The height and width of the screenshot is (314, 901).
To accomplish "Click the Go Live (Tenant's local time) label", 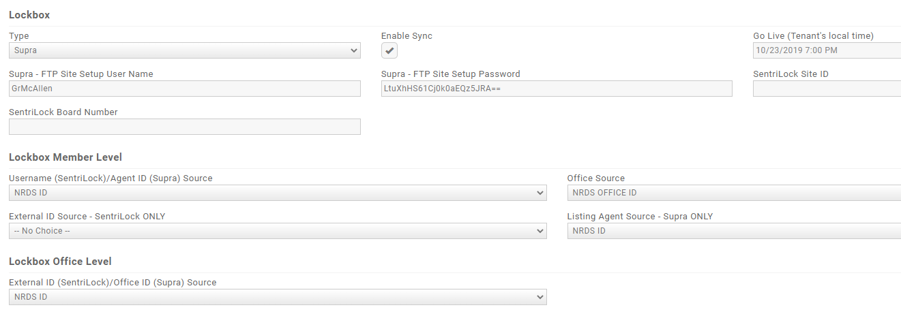I will 813,36.
